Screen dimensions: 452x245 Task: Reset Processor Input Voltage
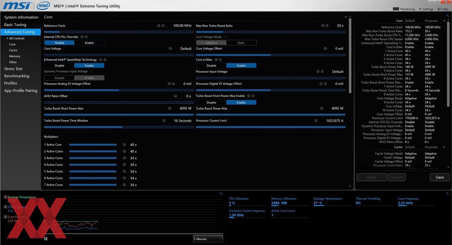click(322, 71)
